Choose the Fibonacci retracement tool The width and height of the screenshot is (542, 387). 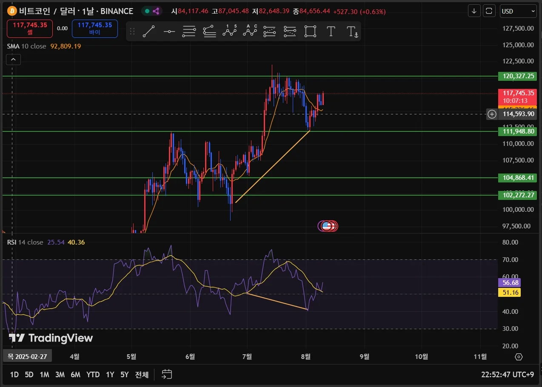tap(189, 31)
